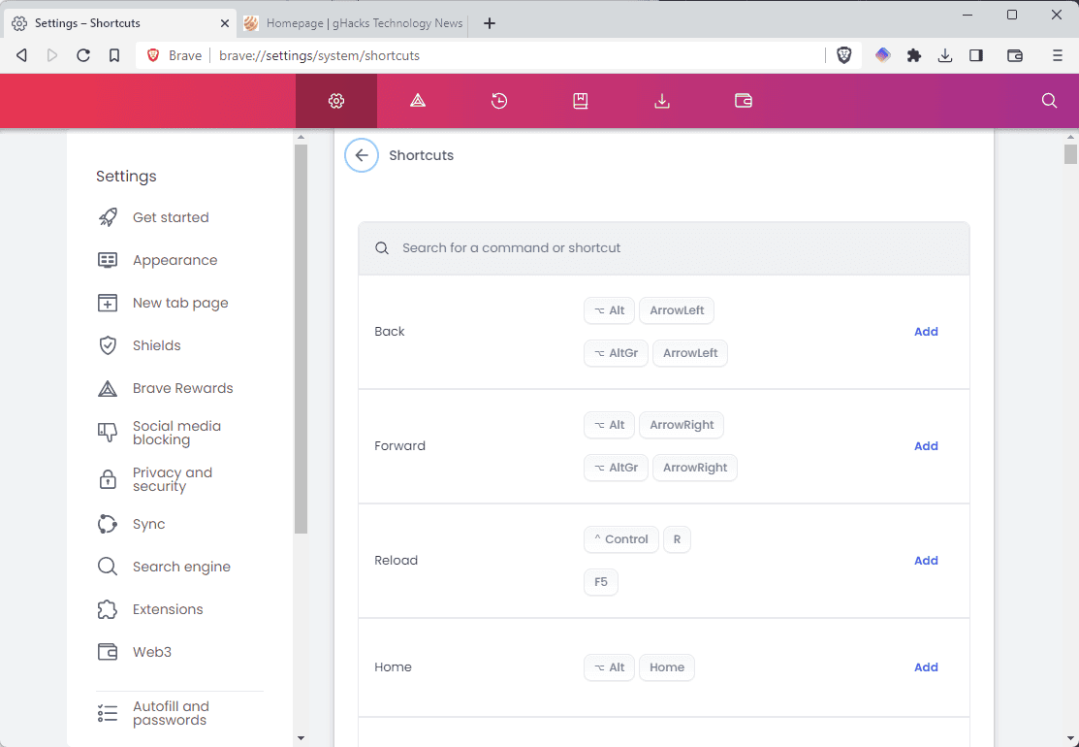Viewport: 1079px width, 747px height.
Task: Open the Brave Rewards toolbar tab
Action: [418, 101]
